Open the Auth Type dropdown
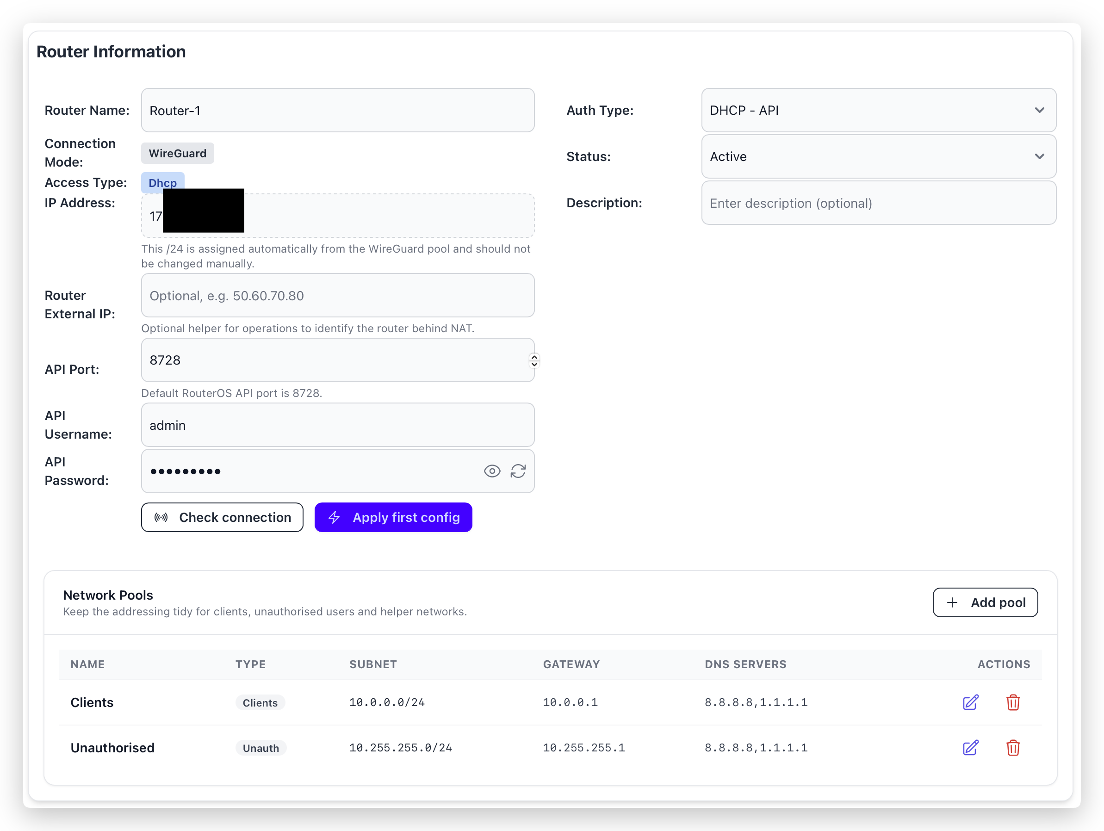Viewport: 1104px width, 831px height. [x=878, y=110]
